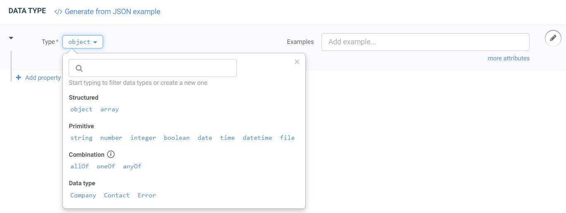Click the data type filter search box
Viewport: 566px width, 213px height.
pyautogui.click(x=157, y=68)
